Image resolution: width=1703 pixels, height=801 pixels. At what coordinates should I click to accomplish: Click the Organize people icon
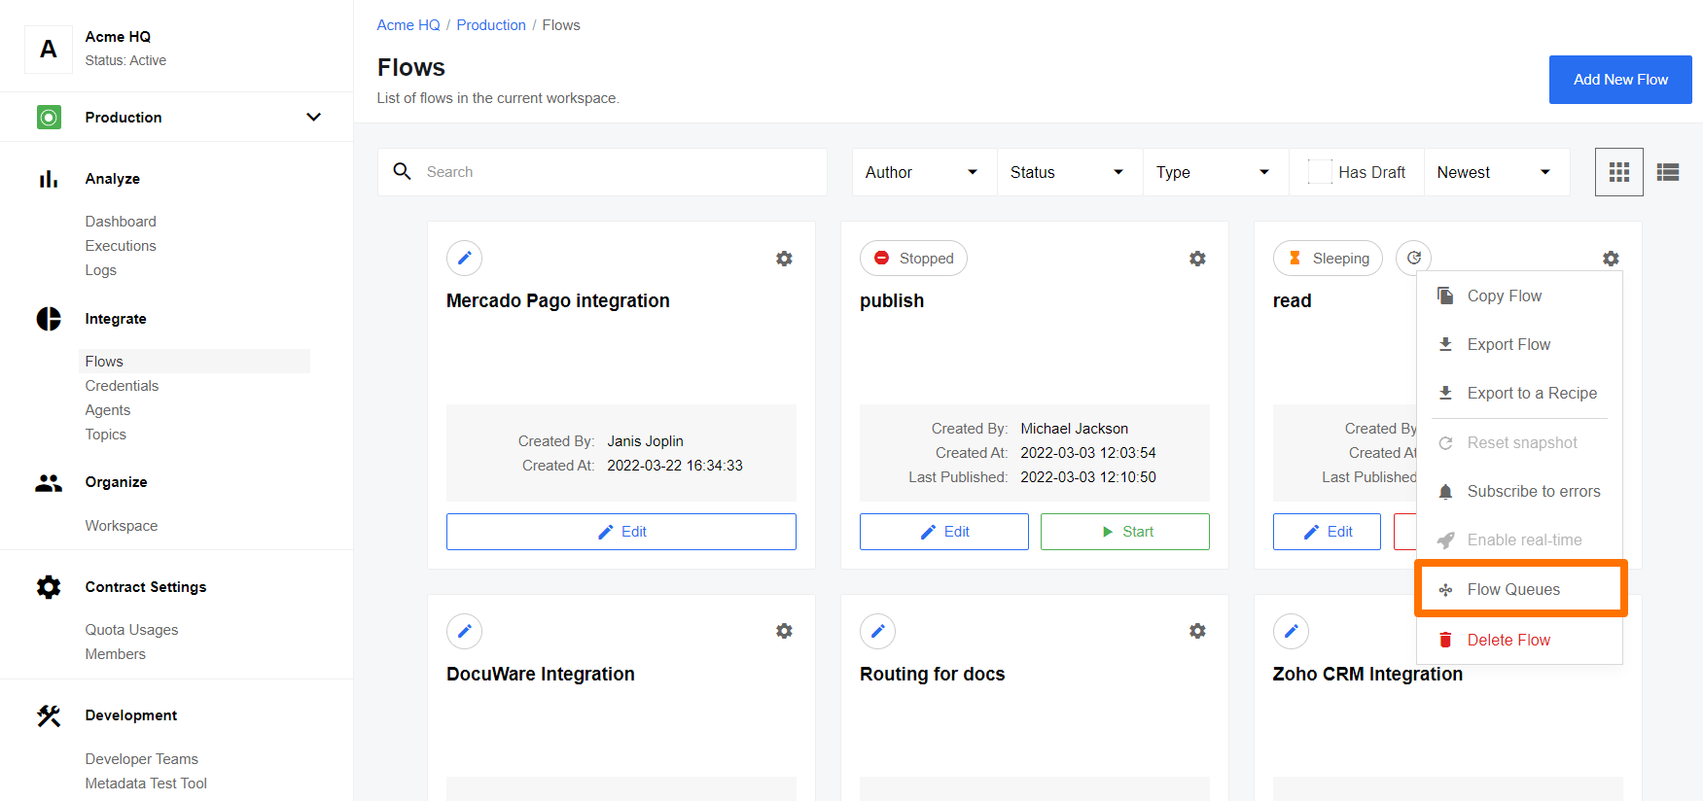[x=49, y=482]
